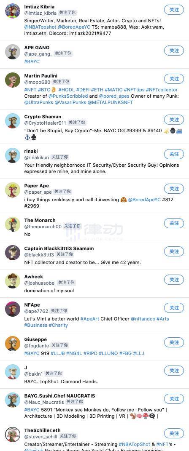Follow Imtiaz Kibria with the 关注 button
This screenshot has height=451, width=189.
coord(174,10)
